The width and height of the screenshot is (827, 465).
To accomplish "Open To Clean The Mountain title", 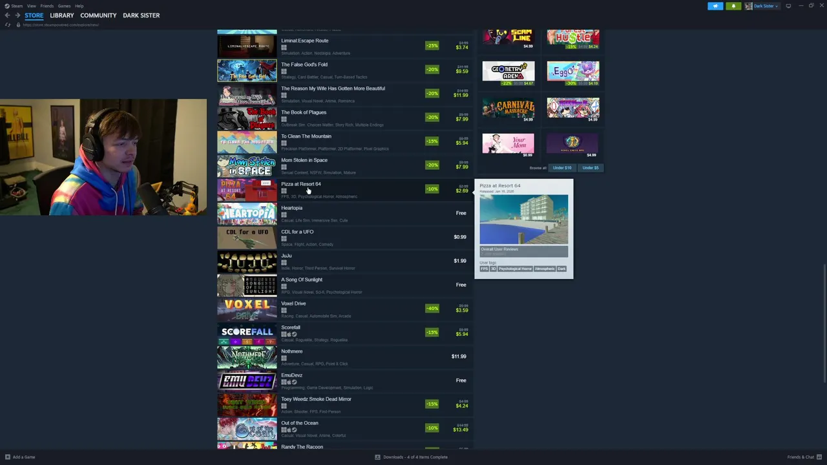I will tap(306, 136).
